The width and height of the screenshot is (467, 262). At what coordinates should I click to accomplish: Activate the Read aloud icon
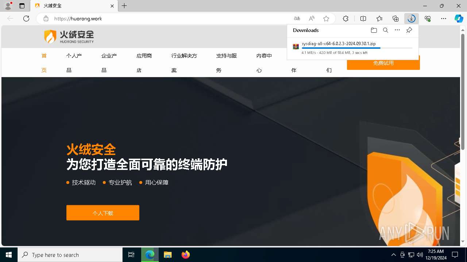click(312, 19)
